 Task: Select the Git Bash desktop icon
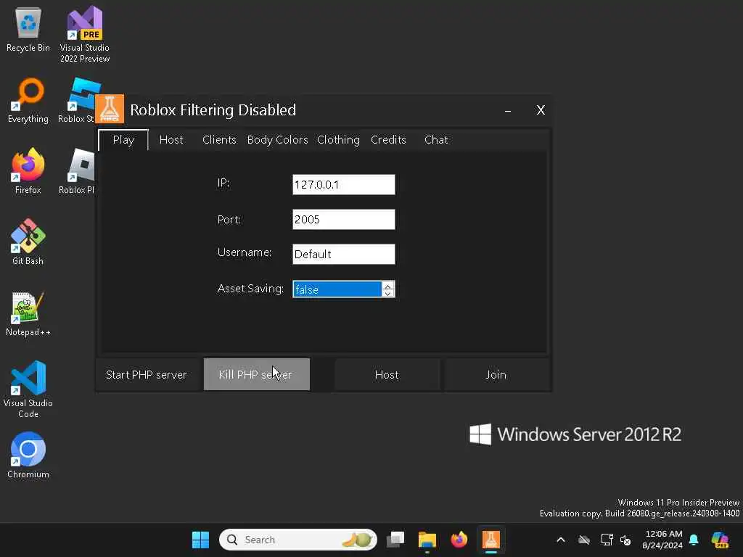click(x=28, y=242)
